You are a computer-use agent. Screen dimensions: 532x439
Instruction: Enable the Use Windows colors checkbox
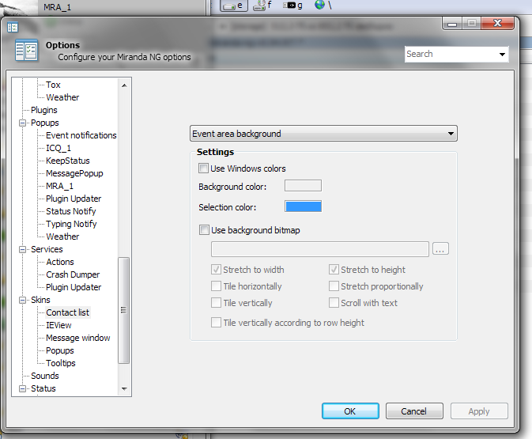(204, 168)
